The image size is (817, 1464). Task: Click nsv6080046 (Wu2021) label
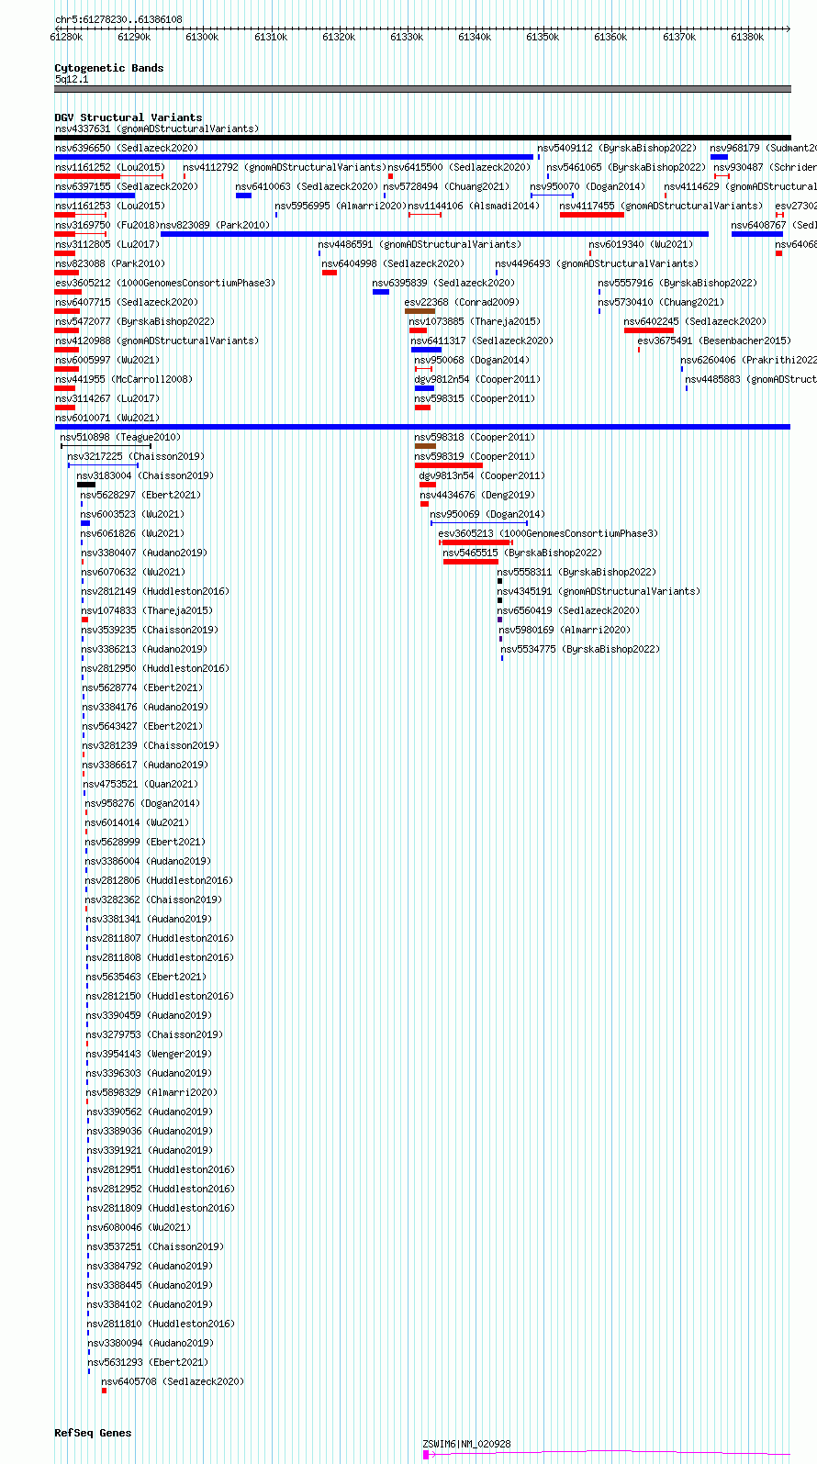pos(139,1227)
